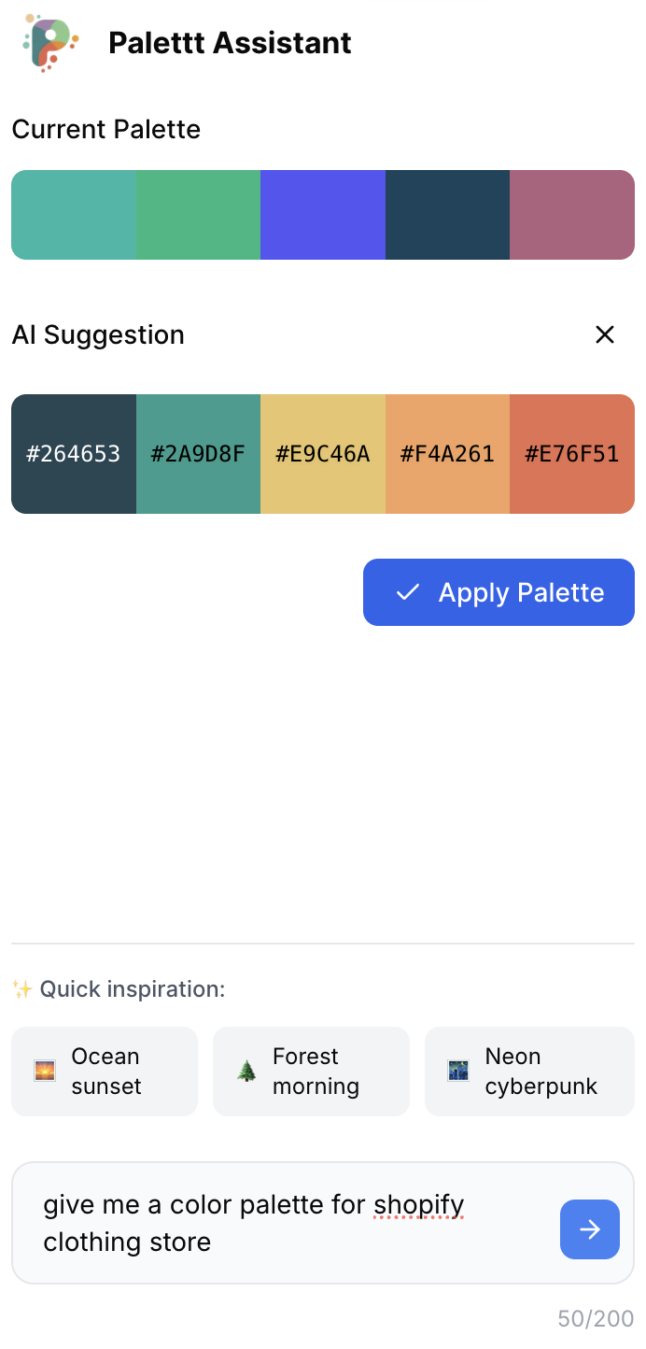Select the #2A9D8F suggested swatch
646x1349 pixels.
point(198,454)
